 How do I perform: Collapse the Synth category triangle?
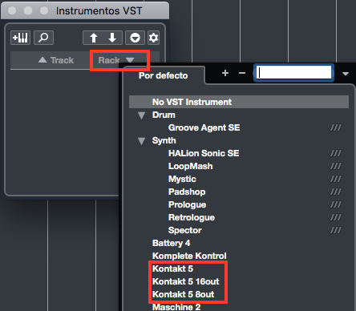click(x=141, y=141)
